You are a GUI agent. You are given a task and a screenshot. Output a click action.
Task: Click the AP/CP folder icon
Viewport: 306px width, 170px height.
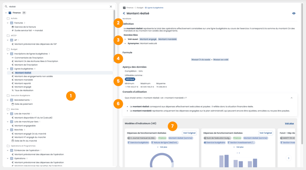[x=8, y=36]
